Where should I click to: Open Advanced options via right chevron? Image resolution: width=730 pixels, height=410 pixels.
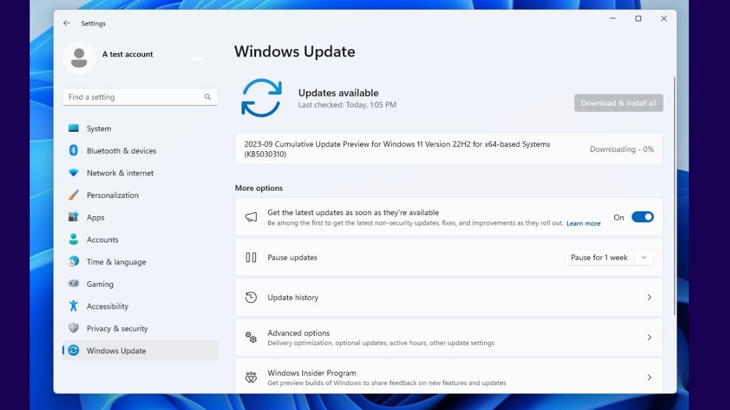click(x=649, y=337)
